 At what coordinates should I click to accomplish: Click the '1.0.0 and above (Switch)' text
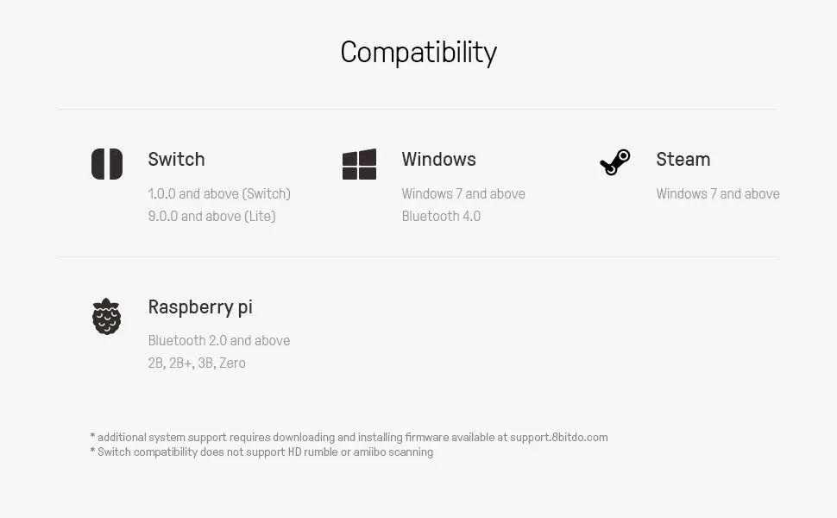(x=219, y=193)
